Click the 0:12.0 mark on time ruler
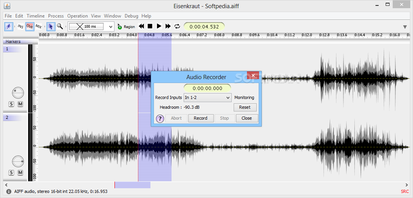The height and width of the screenshot is (198, 413). [x=307, y=35]
